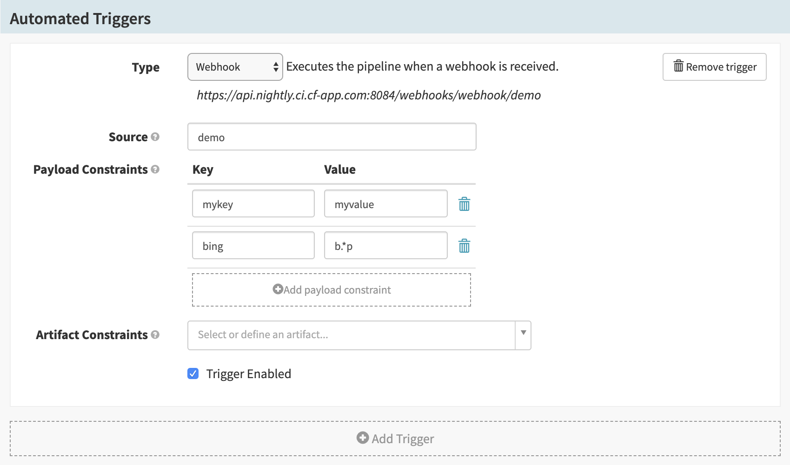Delete the bing payload constraint row

tap(464, 246)
